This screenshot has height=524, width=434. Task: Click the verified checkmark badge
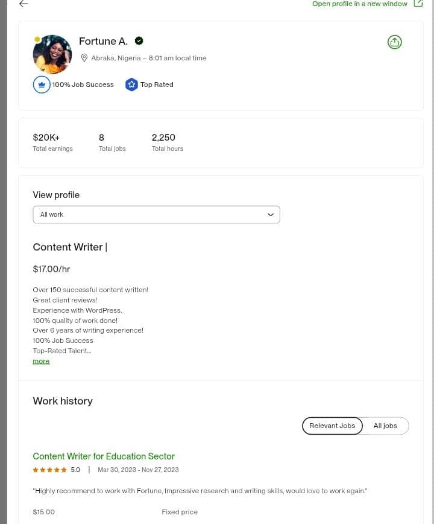[139, 41]
